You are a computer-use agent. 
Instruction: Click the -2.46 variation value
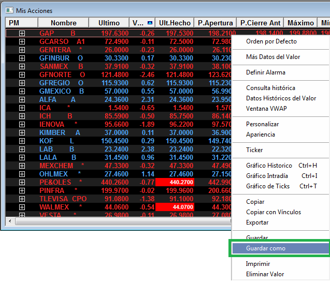point(147,75)
